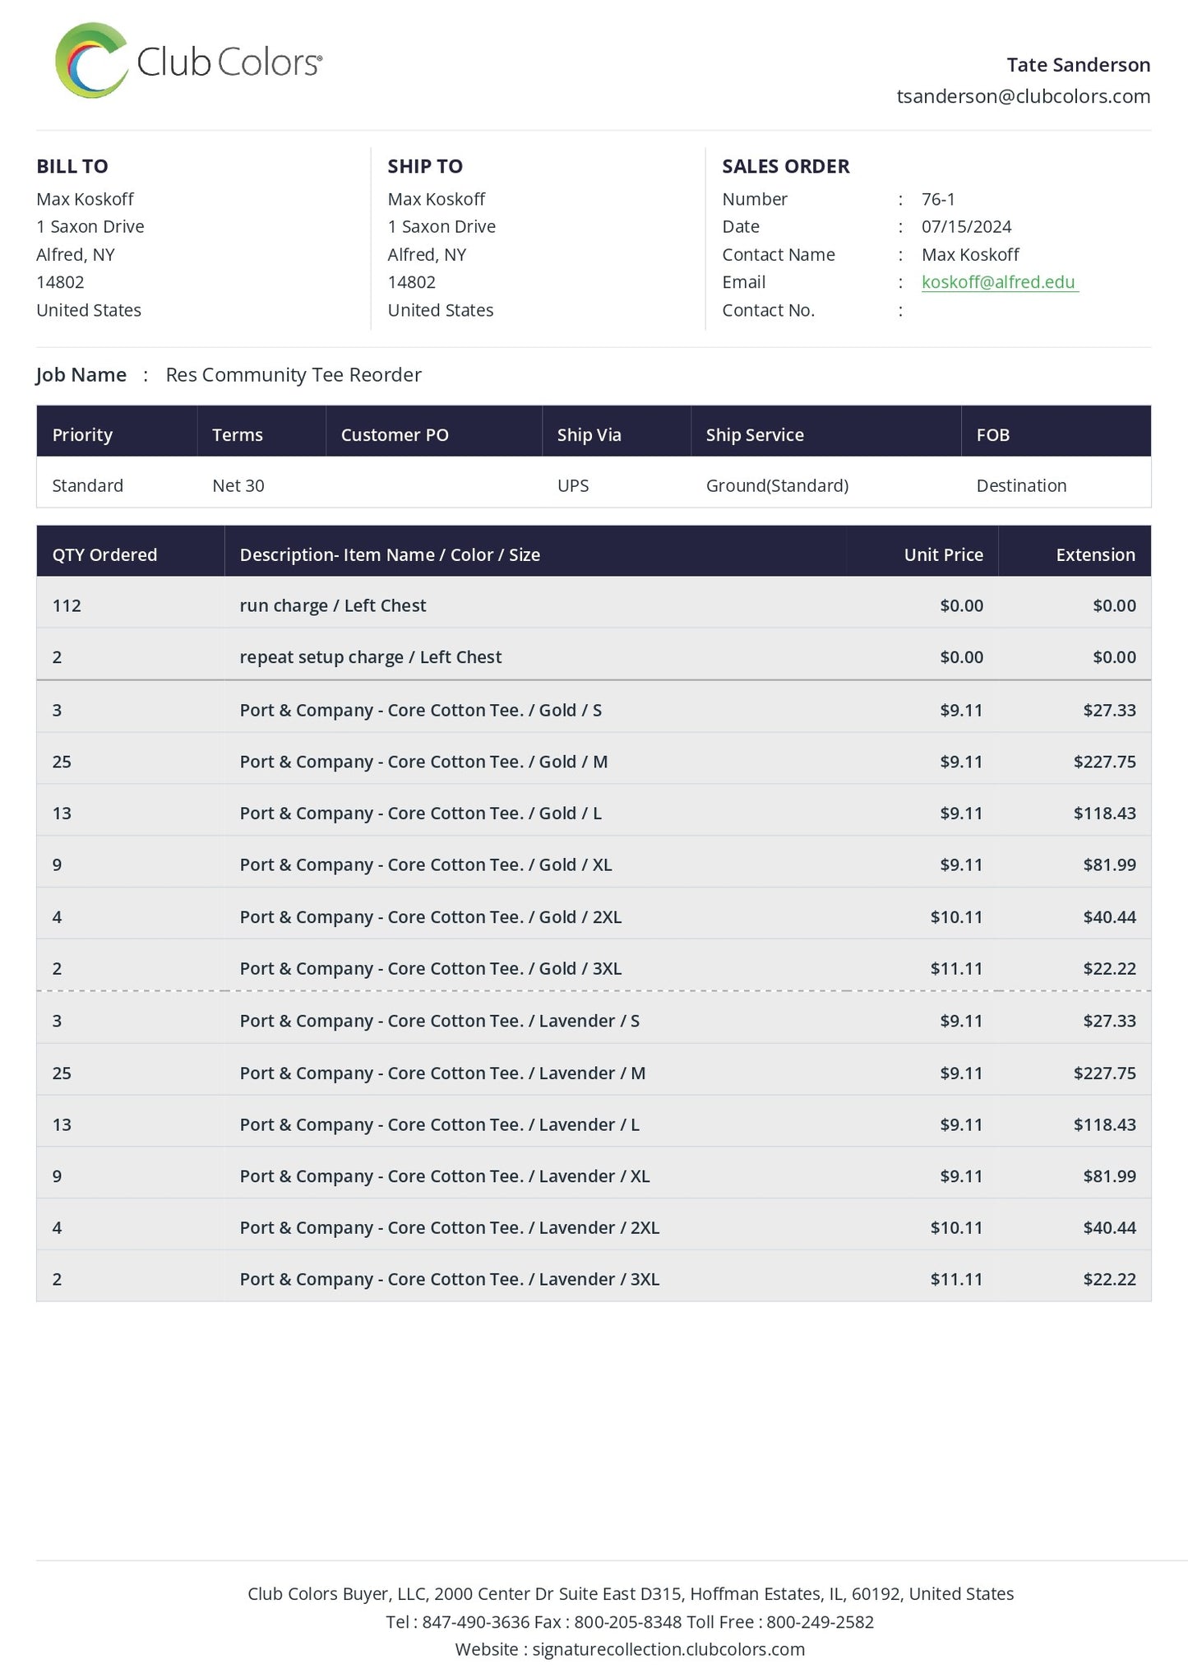Click the Tel, Fax and Toll Free footer line
Screen dimensions: 1188x1678
pos(630,1621)
